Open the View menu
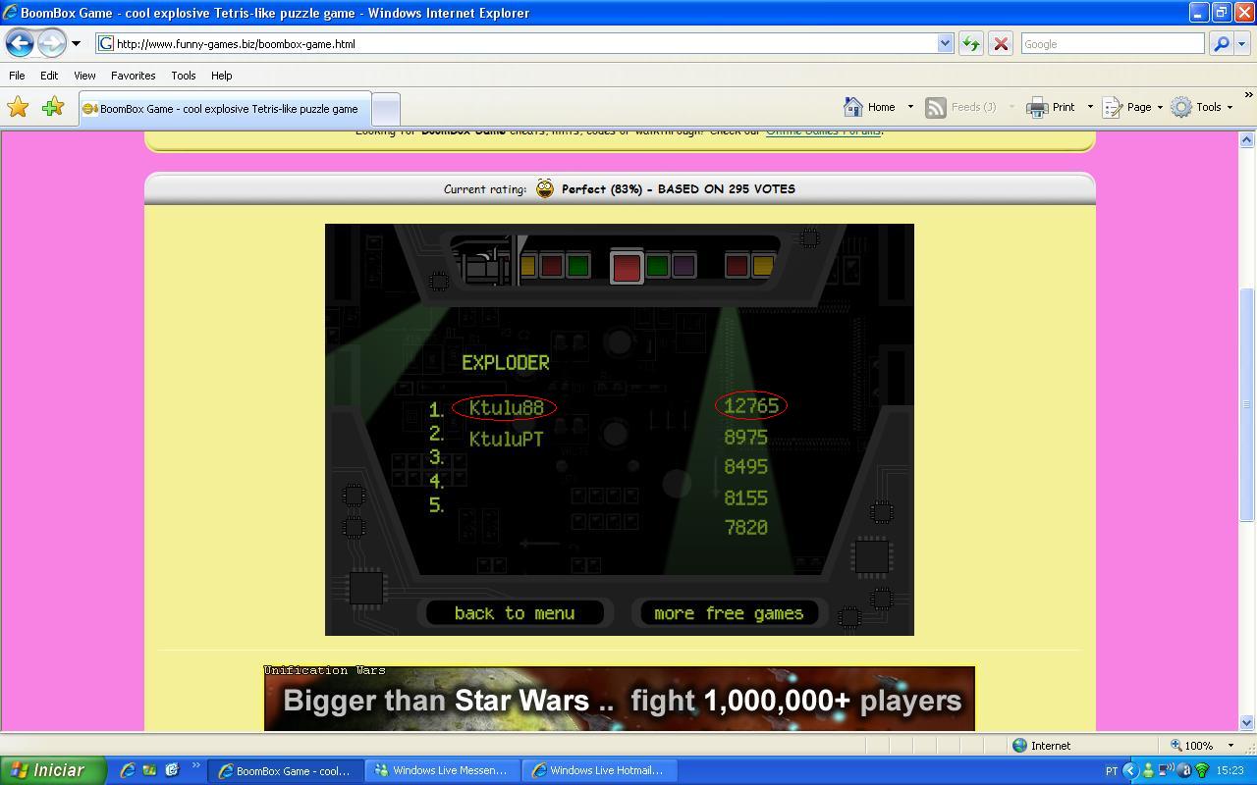 [x=84, y=76]
